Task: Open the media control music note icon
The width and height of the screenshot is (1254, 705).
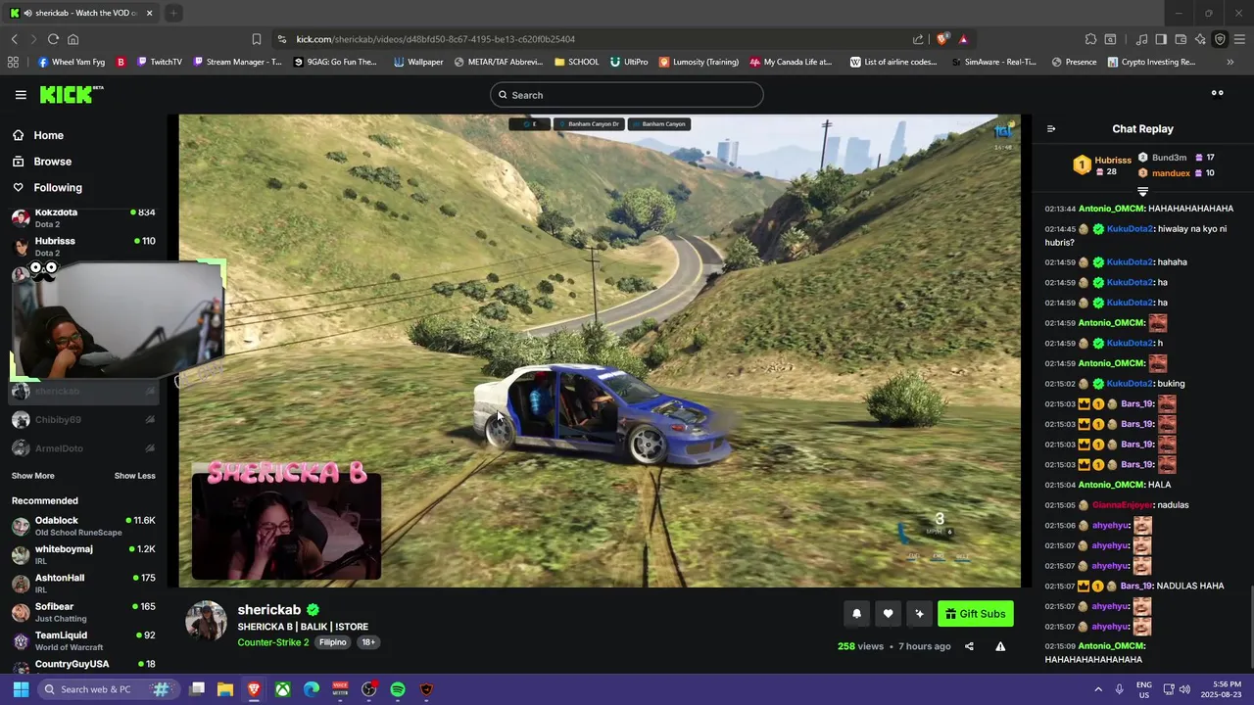Action: pos(1141,39)
